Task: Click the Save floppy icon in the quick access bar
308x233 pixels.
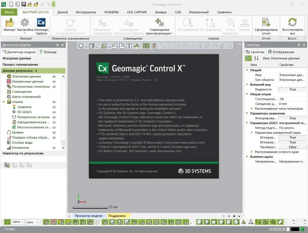Action: tap(23, 4)
